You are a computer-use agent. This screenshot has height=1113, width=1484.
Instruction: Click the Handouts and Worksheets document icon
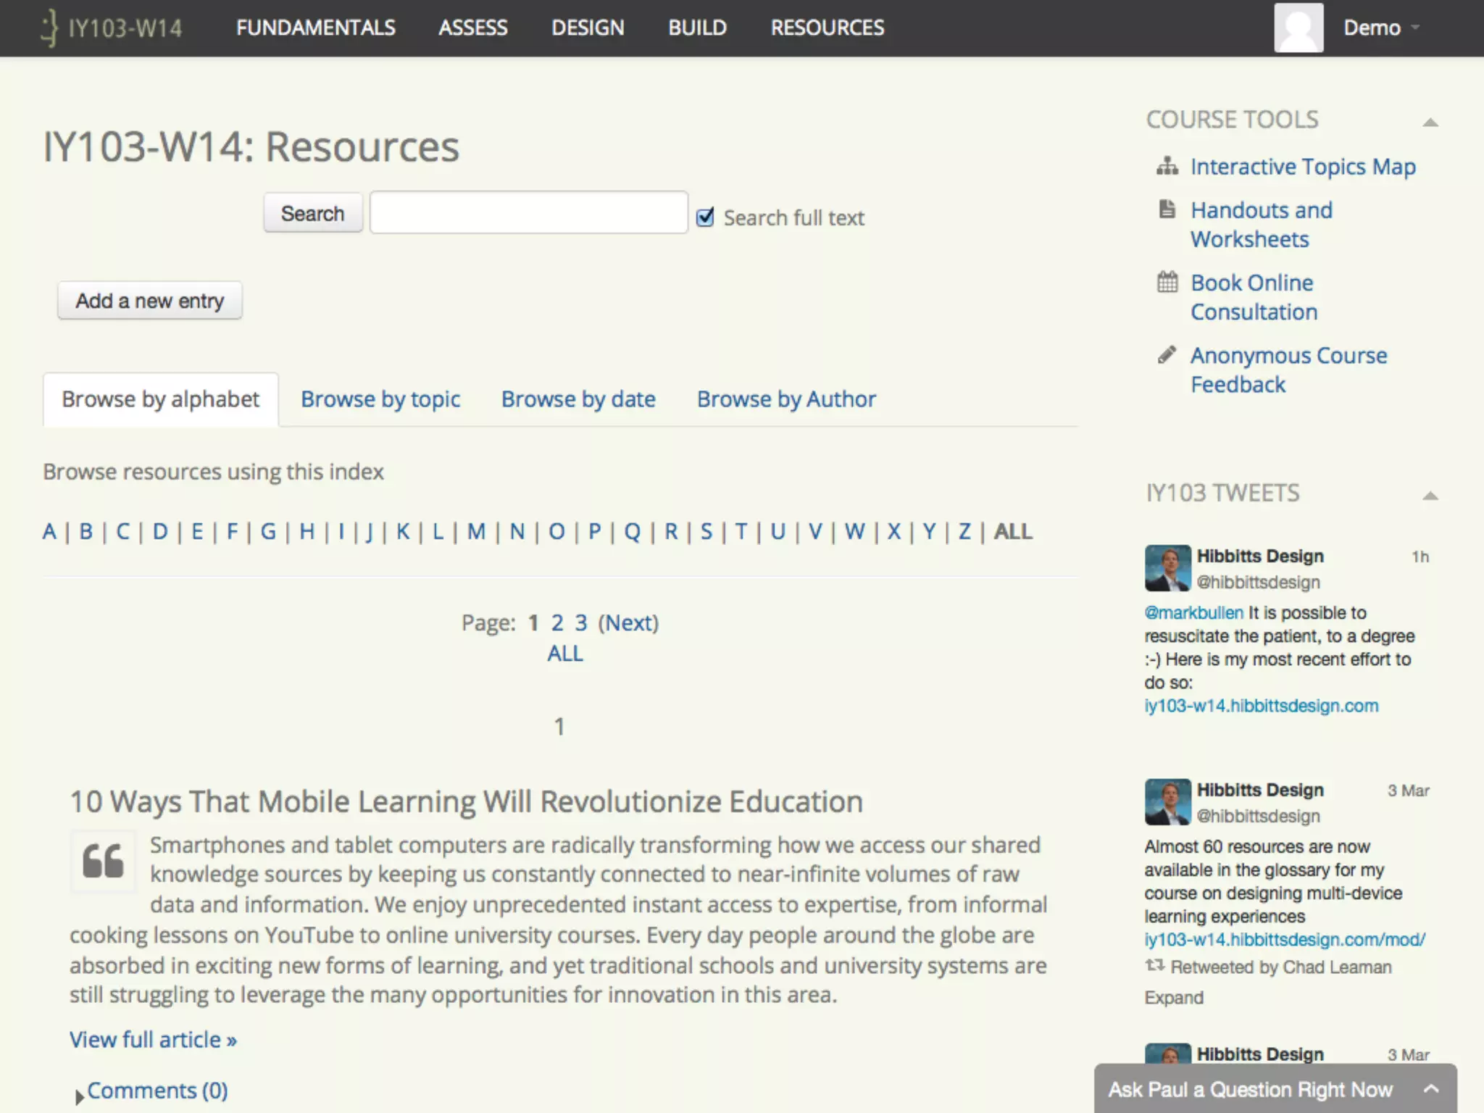[x=1167, y=209]
